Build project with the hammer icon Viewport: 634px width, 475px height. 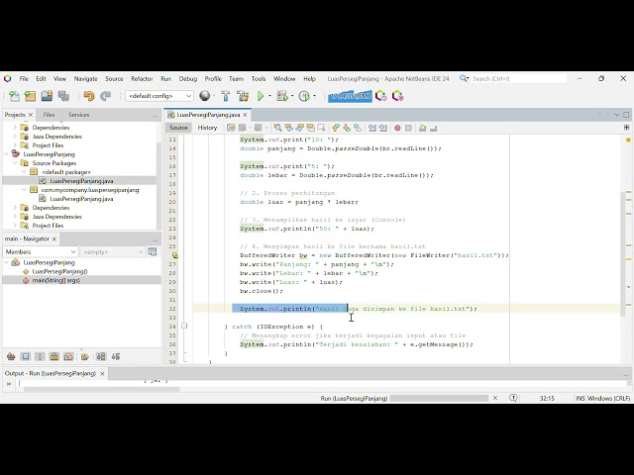[x=226, y=96]
